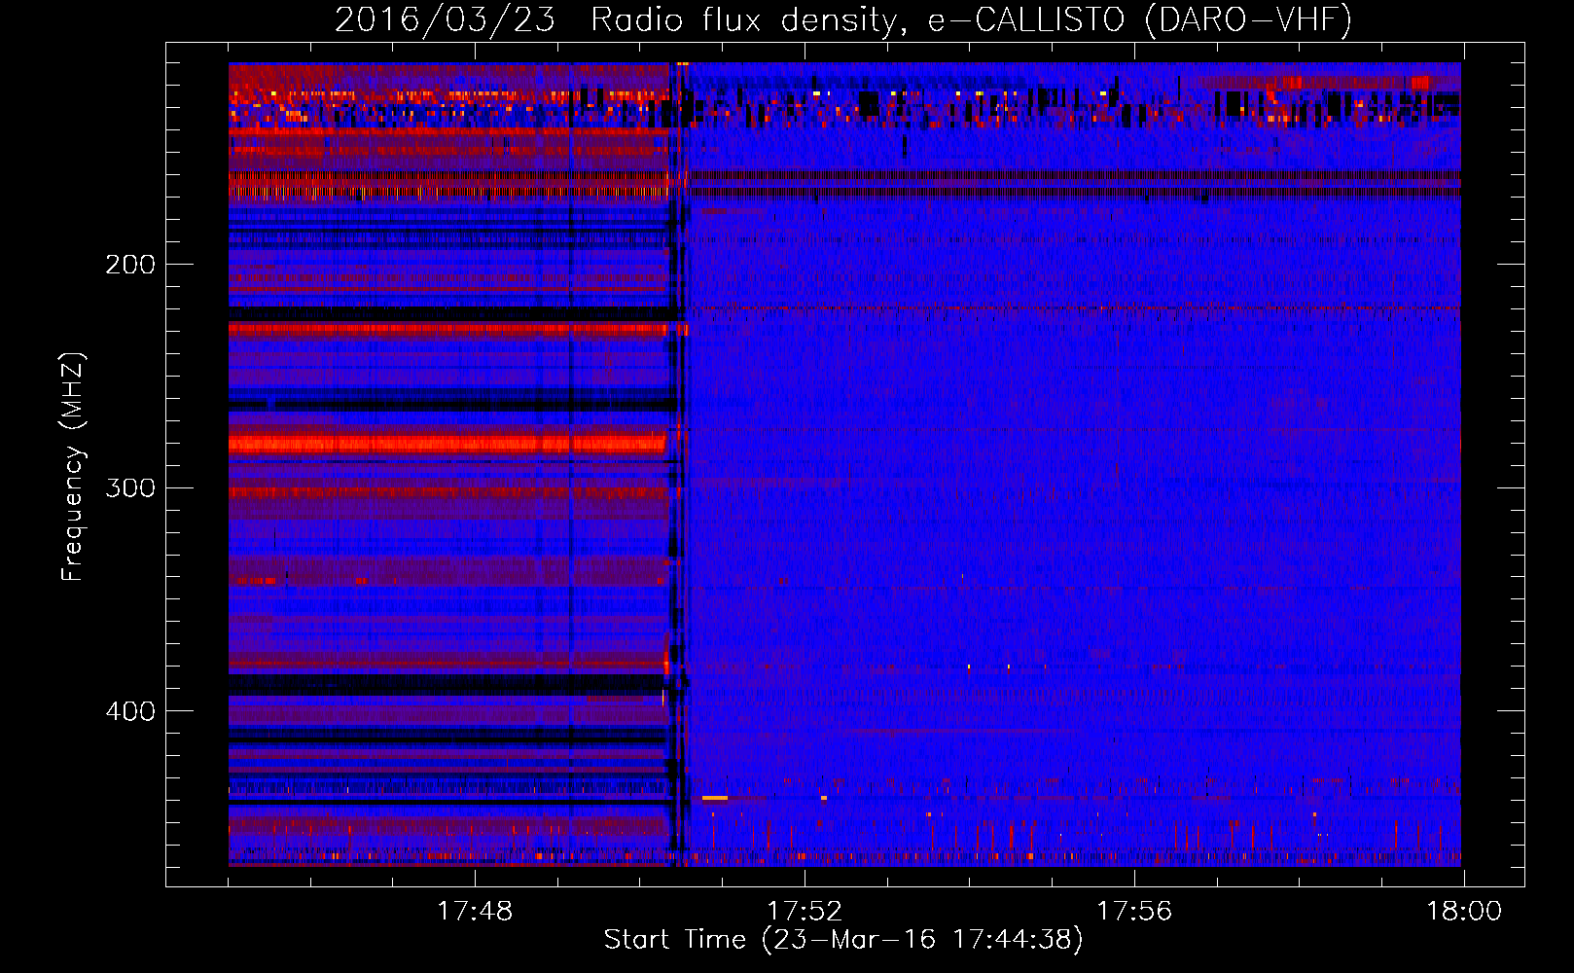1574x973 pixels.
Task: Click the Frequency (MHZ) axis label
Action: click(73, 467)
